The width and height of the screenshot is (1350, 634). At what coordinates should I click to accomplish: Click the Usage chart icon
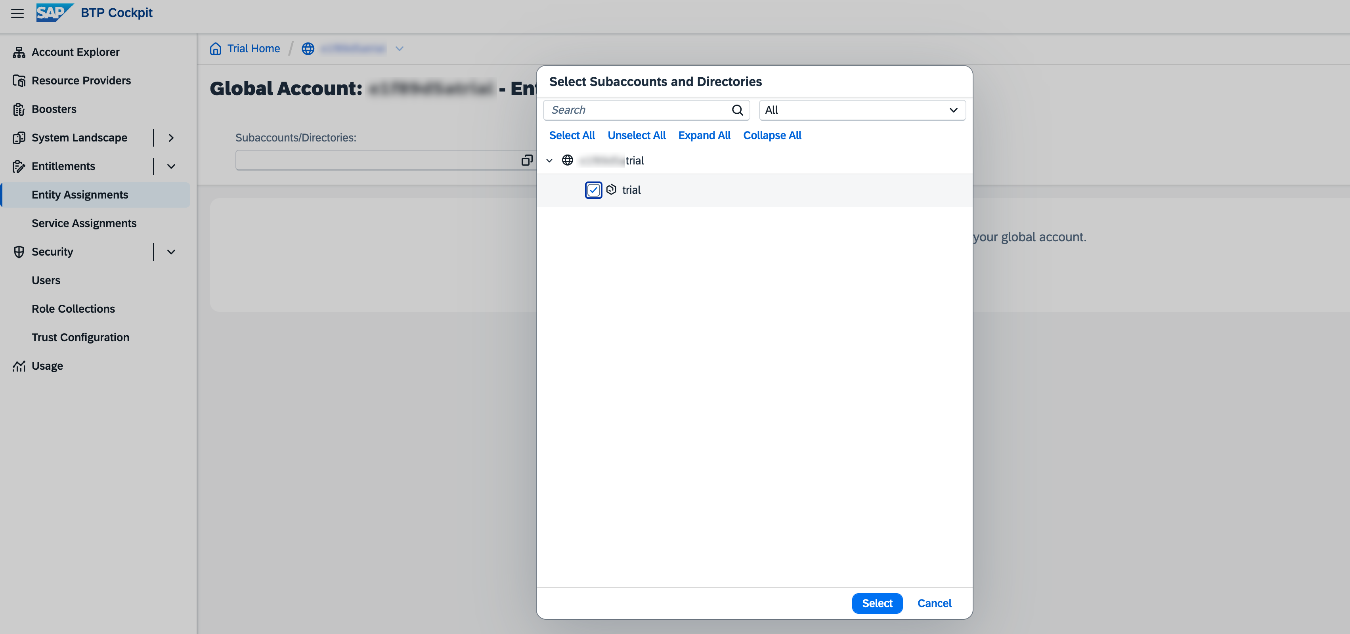[x=19, y=366]
